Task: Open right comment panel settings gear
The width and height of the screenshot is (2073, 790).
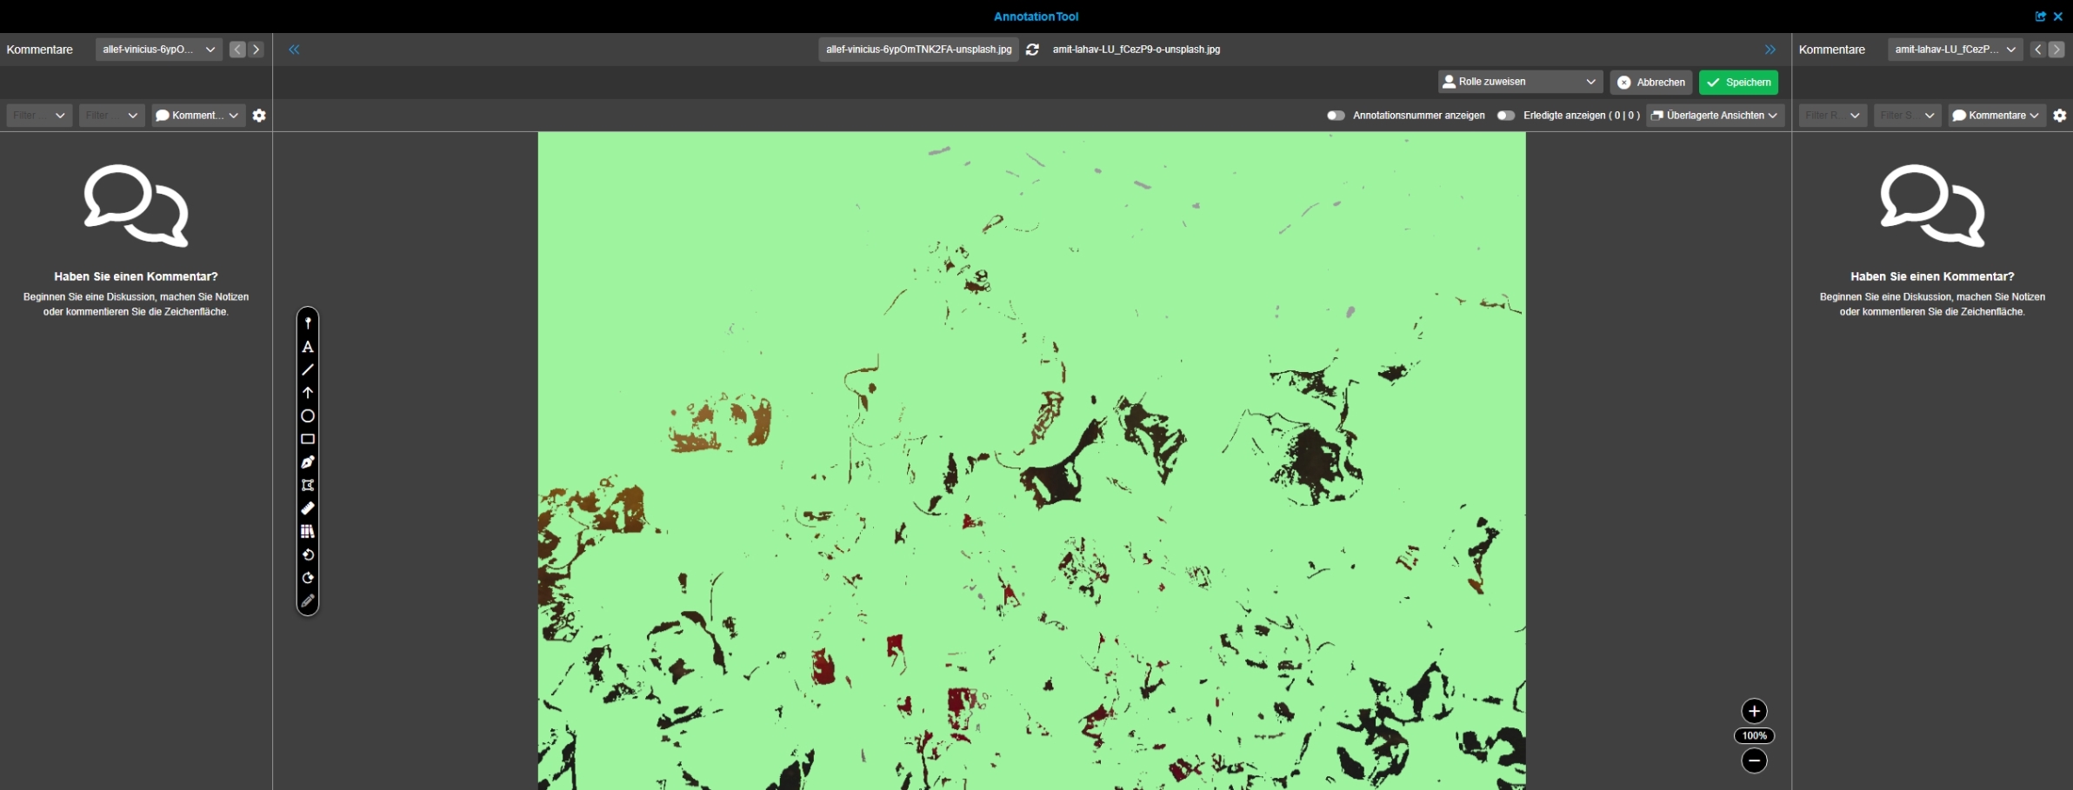Action: coord(2060,116)
